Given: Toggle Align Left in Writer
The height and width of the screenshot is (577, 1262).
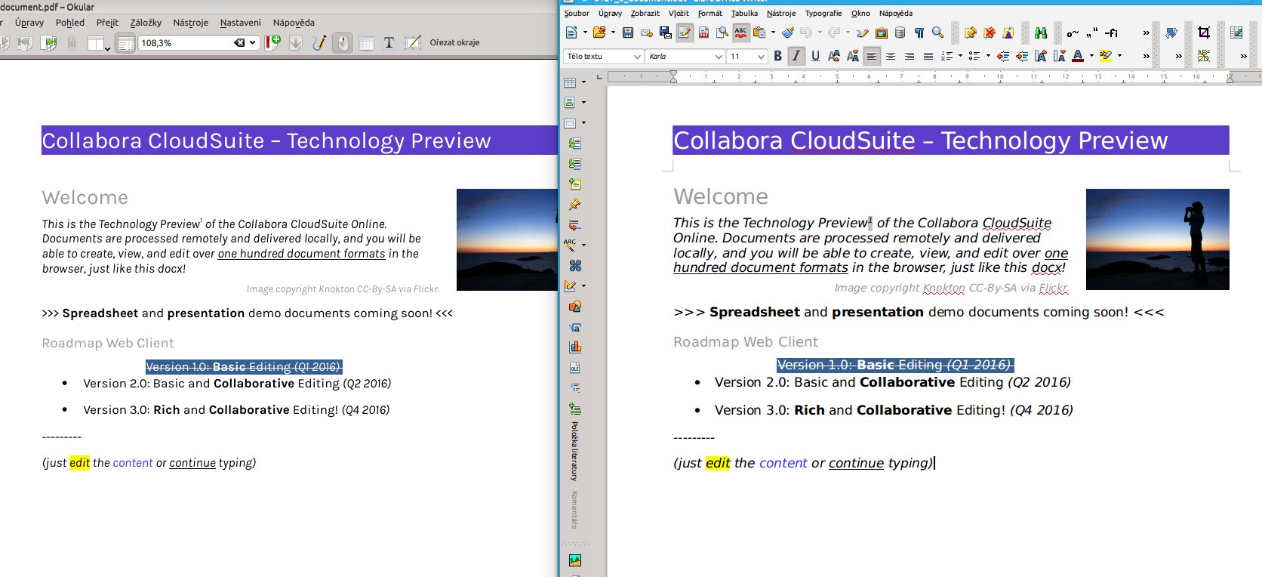Looking at the screenshot, I should click(872, 56).
